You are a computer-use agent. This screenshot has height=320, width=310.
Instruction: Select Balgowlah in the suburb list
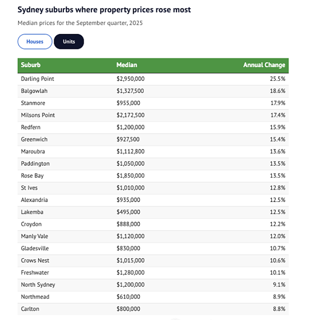pyautogui.click(x=34, y=91)
